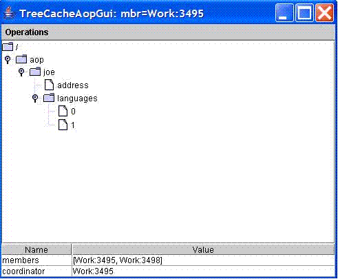The image size is (338, 279).
Task: Click the document icon for node 0
Action: coord(63,111)
